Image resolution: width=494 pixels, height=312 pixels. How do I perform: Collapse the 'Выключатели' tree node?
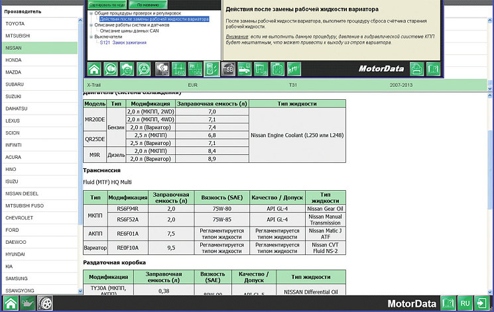[91, 37]
